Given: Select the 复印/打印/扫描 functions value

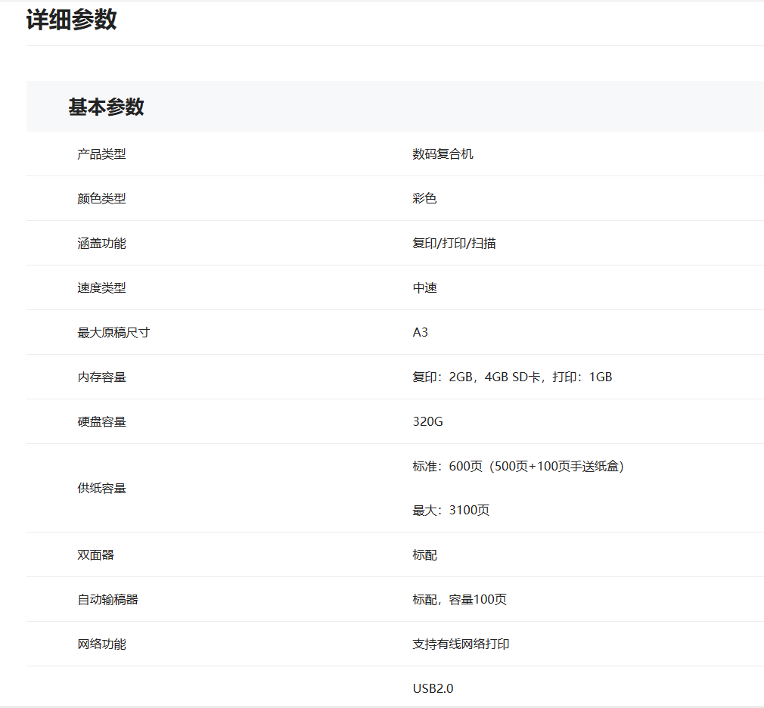Looking at the screenshot, I should pyautogui.click(x=454, y=244).
